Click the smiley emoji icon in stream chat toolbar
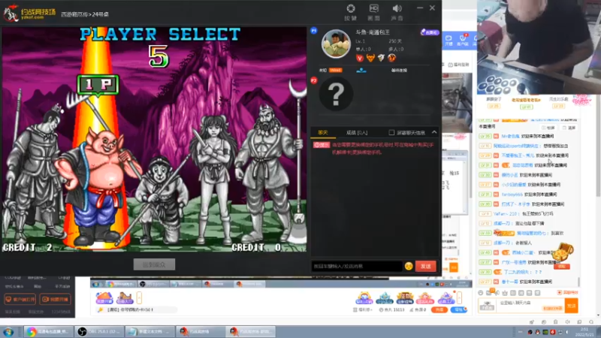This screenshot has width=601, height=338. pos(481,293)
